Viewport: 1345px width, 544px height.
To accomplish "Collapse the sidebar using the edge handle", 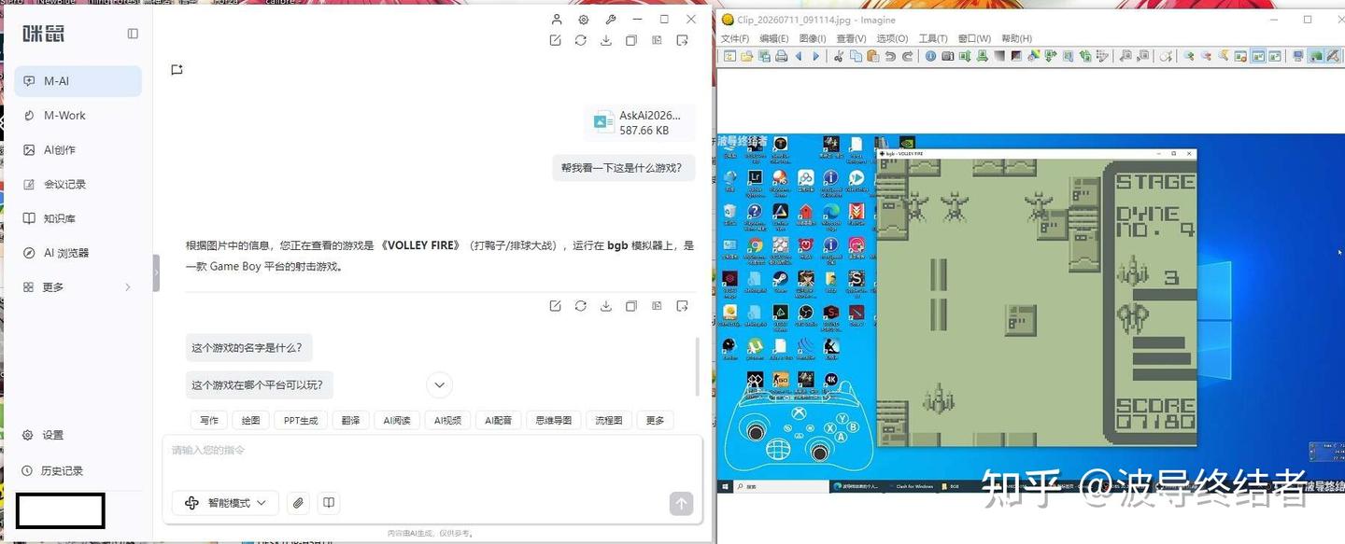I will pos(156,272).
